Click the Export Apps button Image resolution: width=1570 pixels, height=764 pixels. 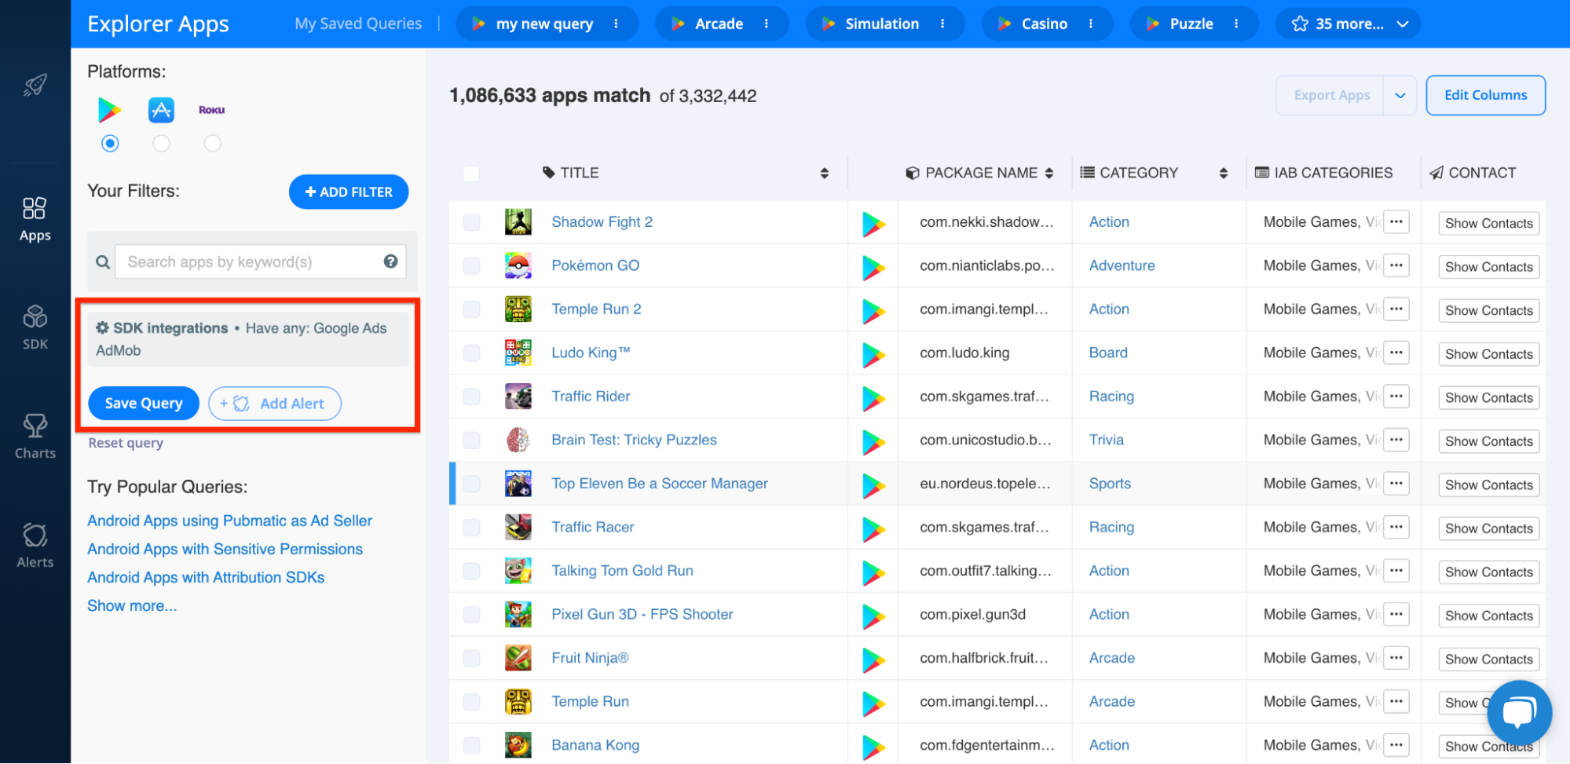coord(1330,96)
